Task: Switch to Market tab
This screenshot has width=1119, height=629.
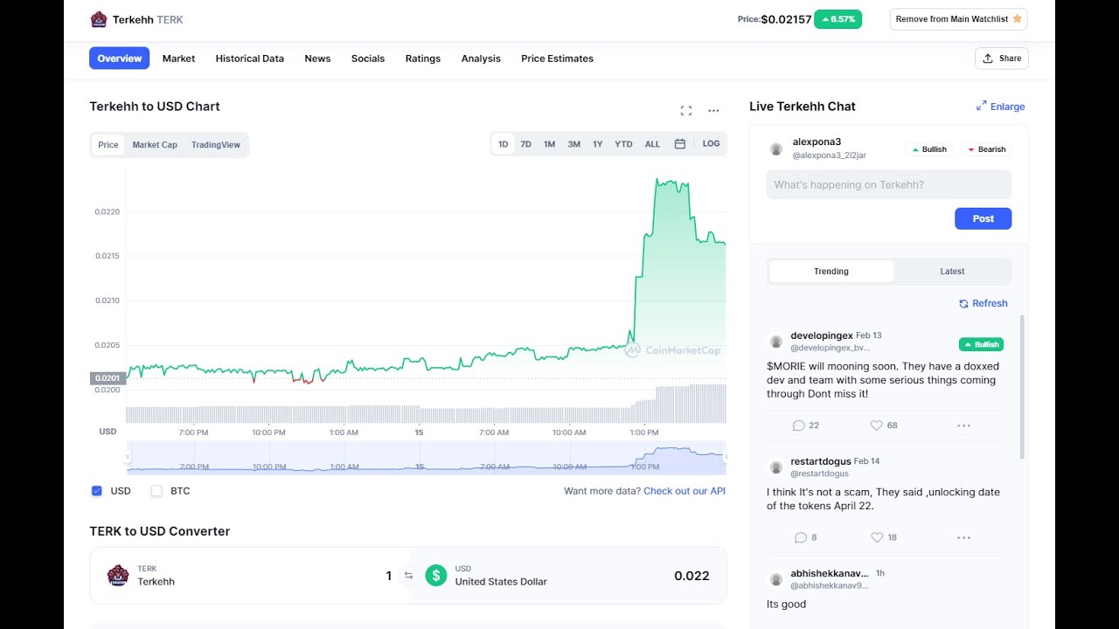Action: (178, 59)
